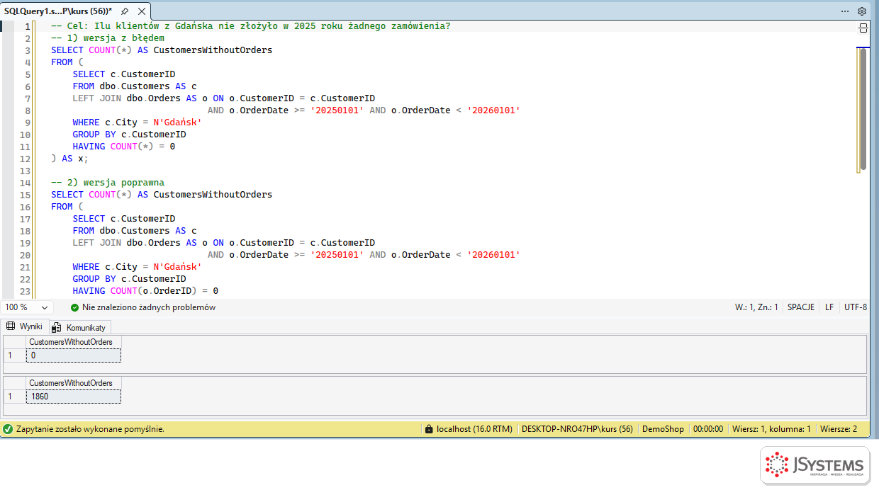Viewport: 879px width, 490px height.
Task: Open the tab overflow ellipsis menu
Action: 845,11
